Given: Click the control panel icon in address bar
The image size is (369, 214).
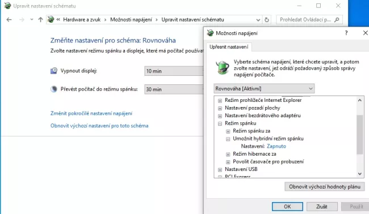Looking at the screenshot, I should tap(51, 19).
